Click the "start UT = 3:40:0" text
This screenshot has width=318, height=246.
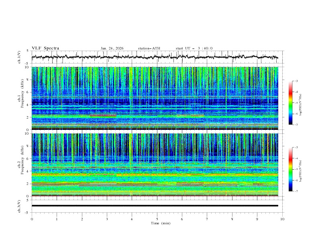(194, 48)
